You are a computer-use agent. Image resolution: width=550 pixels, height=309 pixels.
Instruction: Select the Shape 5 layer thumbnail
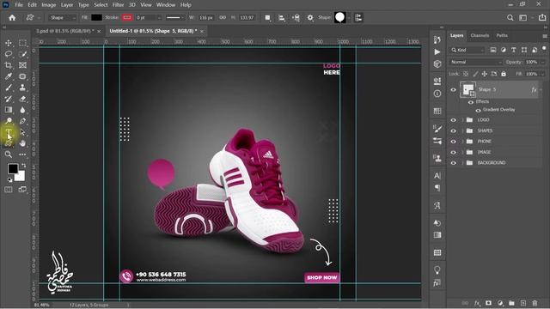click(467, 89)
